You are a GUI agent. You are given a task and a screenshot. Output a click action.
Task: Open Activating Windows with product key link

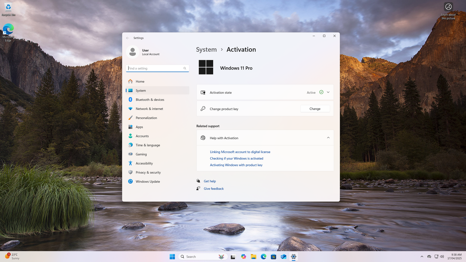click(x=236, y=165)
